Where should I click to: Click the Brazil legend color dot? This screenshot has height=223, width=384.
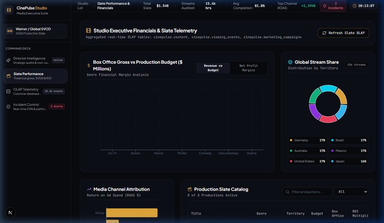point(333,140)
